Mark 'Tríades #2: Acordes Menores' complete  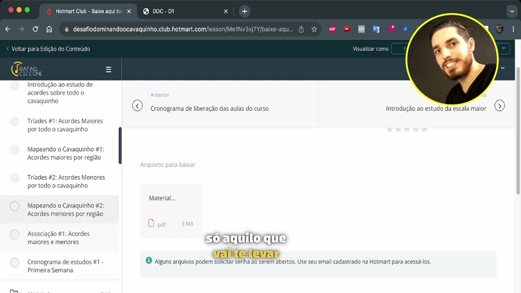pos(15,178)
